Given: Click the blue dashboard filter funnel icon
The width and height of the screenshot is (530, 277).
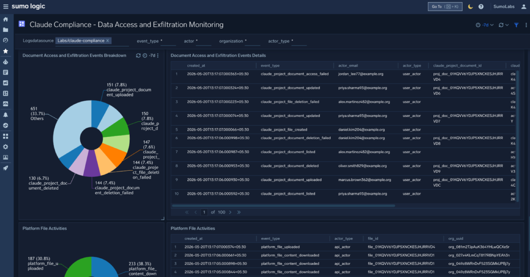Looking at the screenshot, I should coord(516,25).
